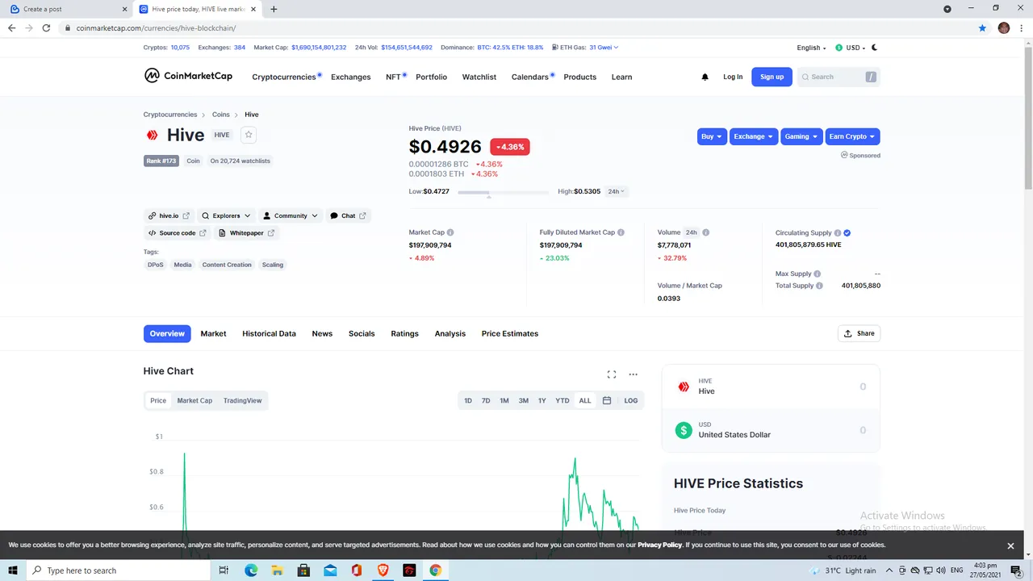Open chart options three-dot menu
The image size is (1033, 581).
[x=633, y=374]
